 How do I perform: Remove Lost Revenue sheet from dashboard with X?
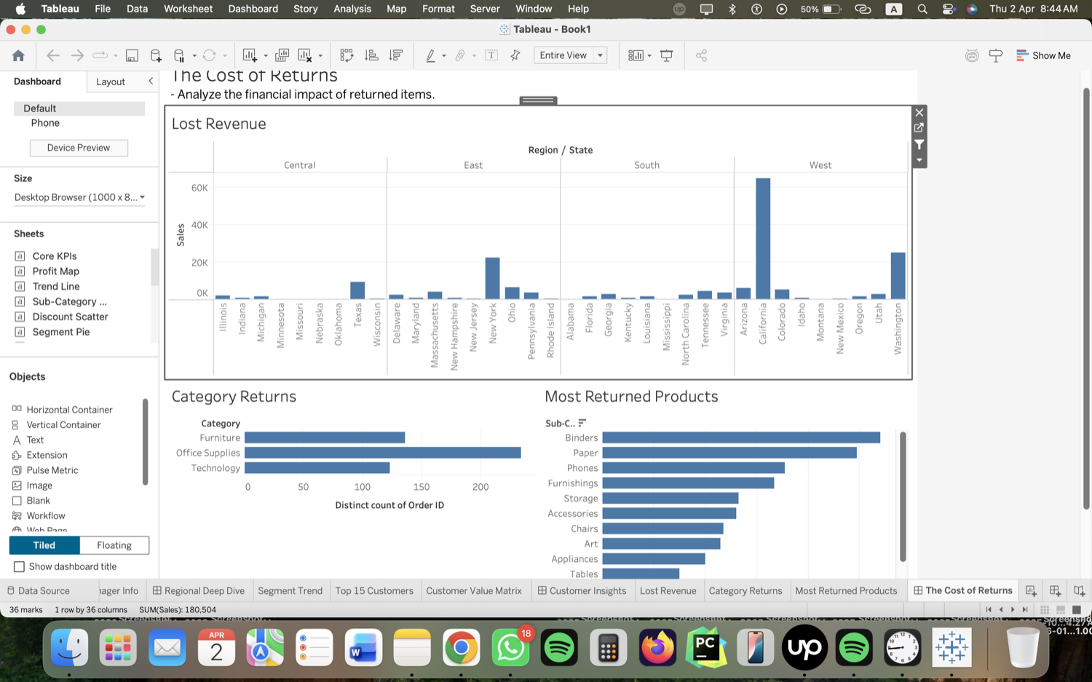[919, 112]
